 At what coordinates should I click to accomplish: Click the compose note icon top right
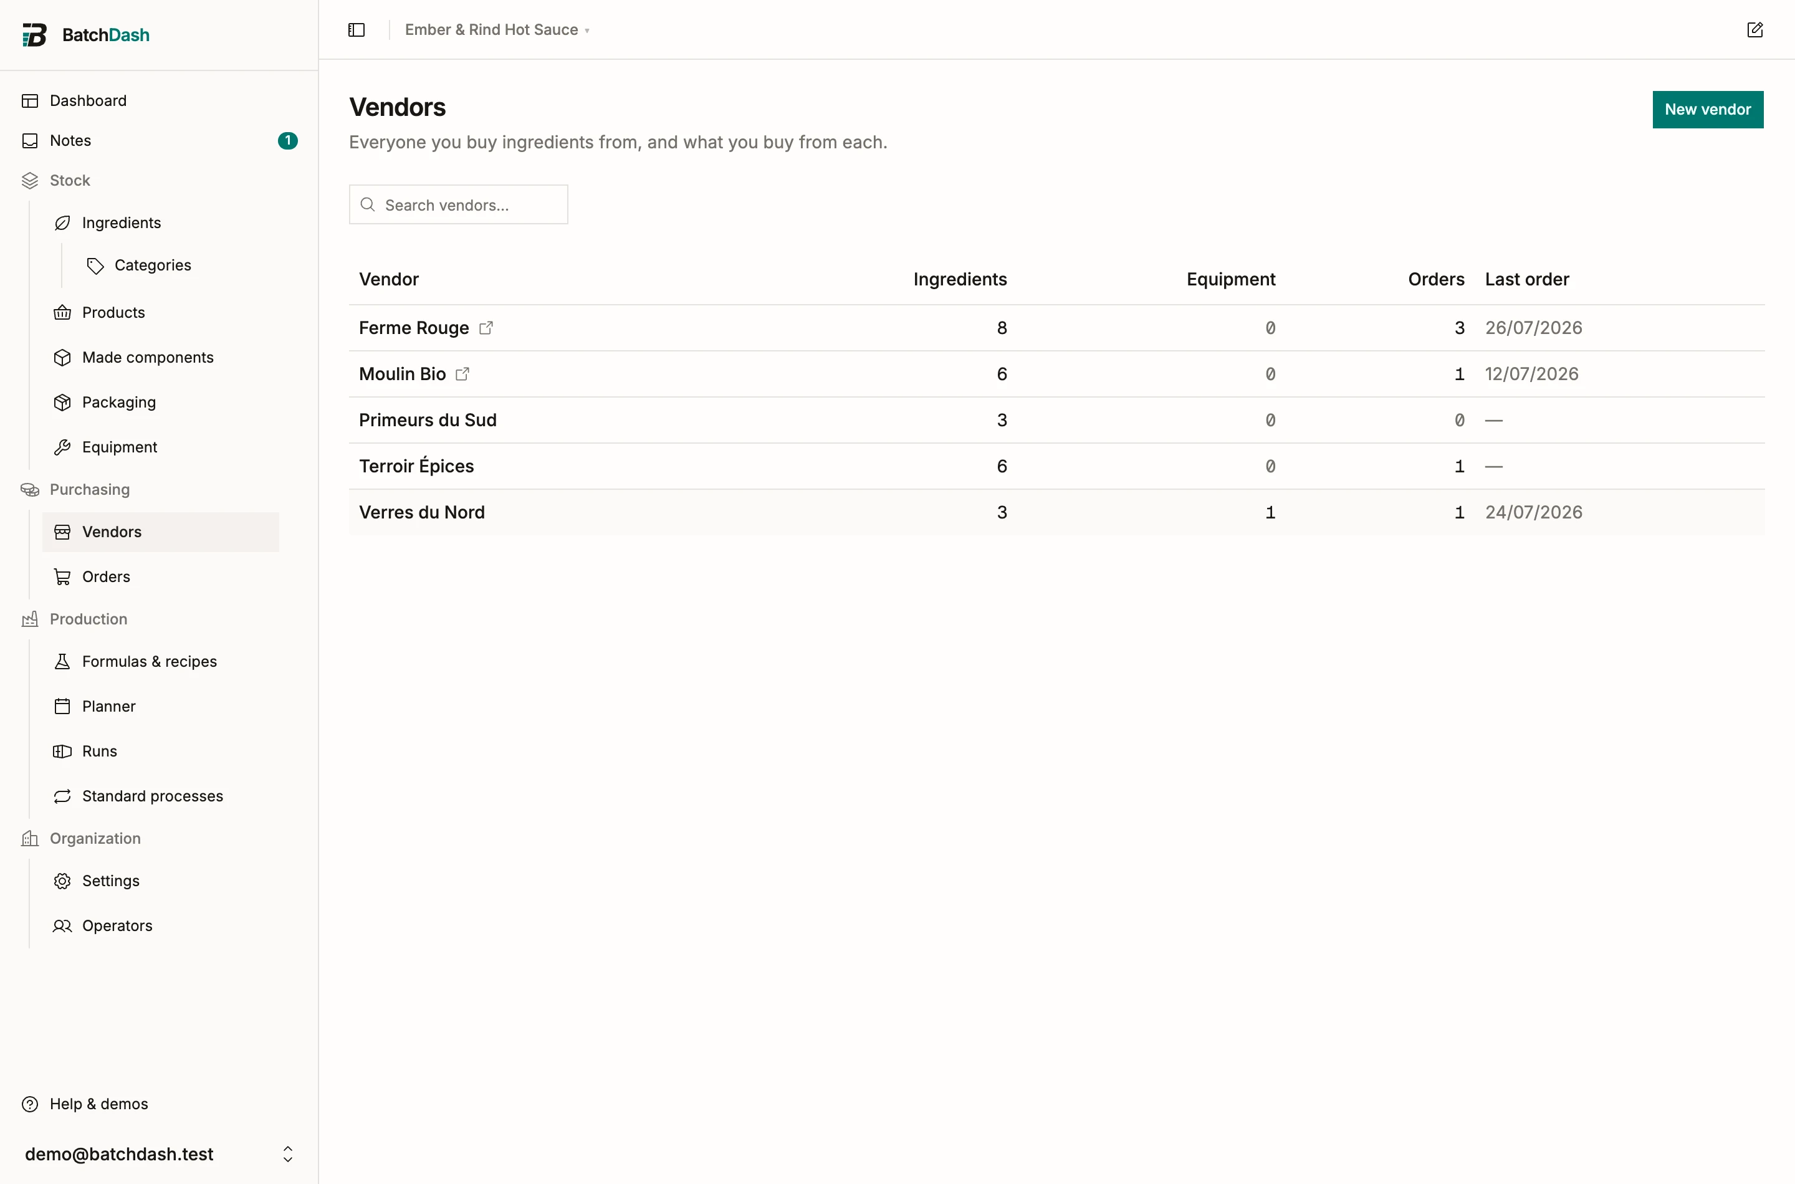coord(1754,29)
